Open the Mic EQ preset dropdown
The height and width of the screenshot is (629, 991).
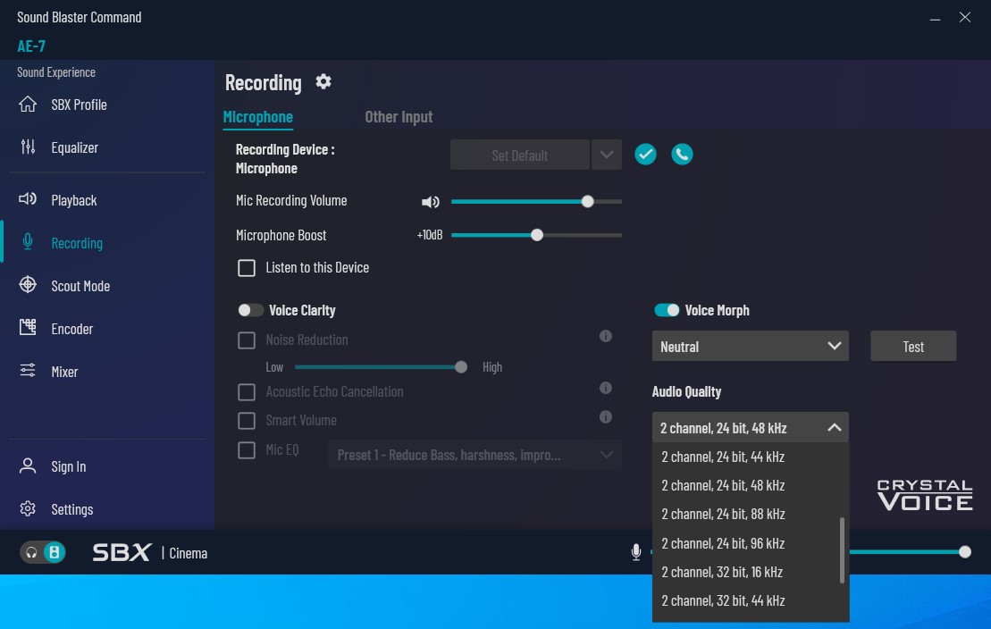point(474,455)
